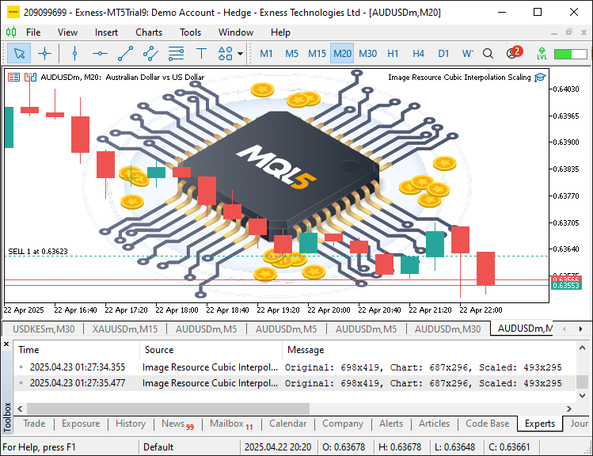The height and width of the screenshot is (456, 593).
Task: Switch to M15 timeframe
Action: coord(317,53)
